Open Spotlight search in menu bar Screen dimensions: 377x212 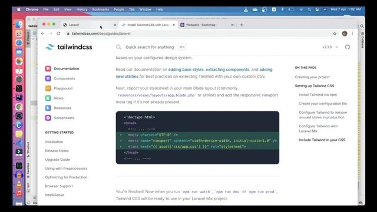click(309, 9)
